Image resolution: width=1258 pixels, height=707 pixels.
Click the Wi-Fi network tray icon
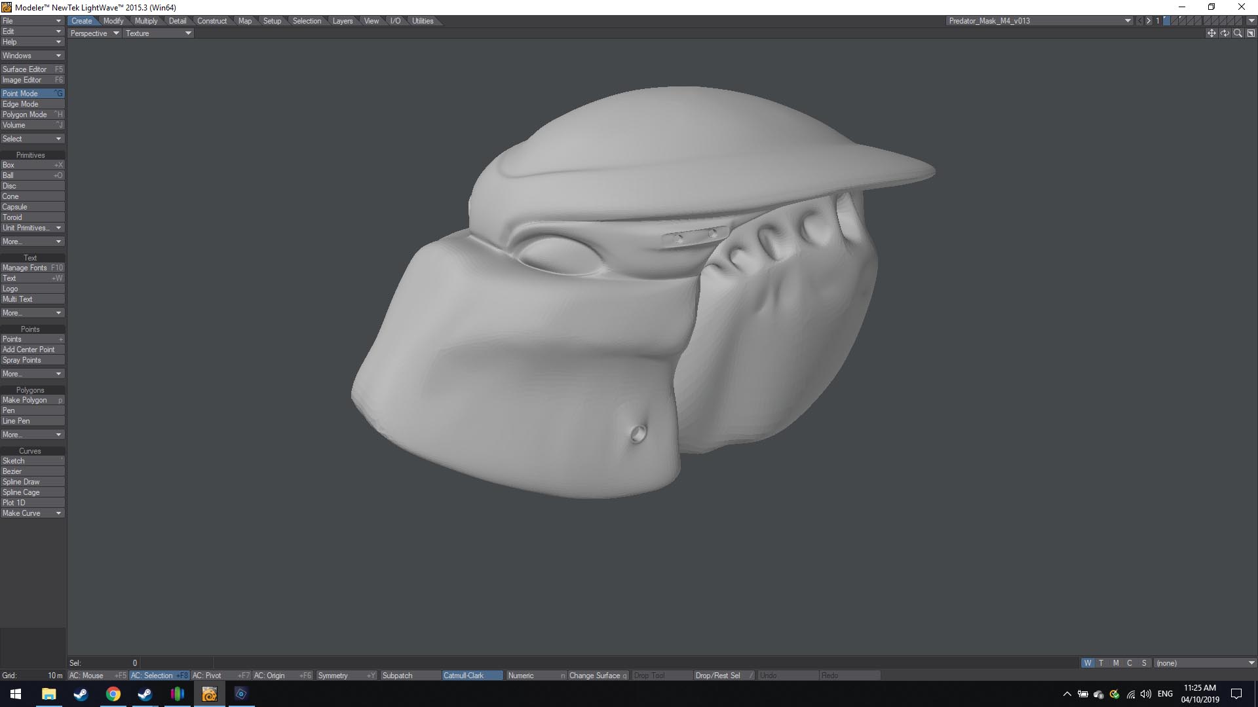coord(1130,694)
